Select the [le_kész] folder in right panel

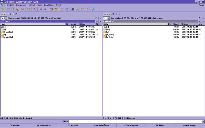[x=110, y=37]
